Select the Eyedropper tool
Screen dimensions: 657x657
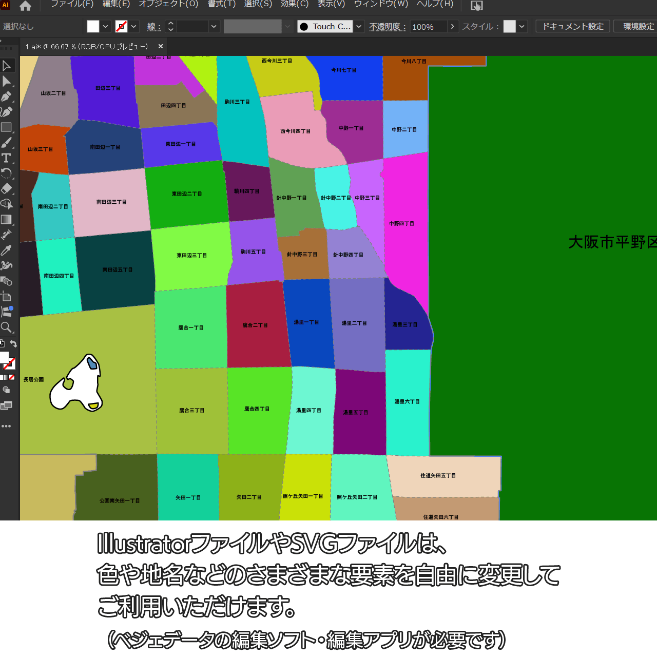[7, 250]
